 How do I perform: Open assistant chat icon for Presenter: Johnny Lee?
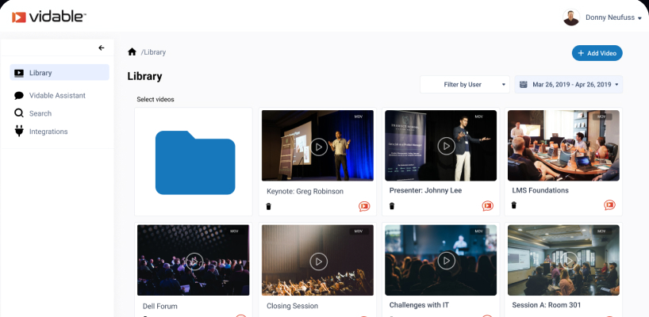tap(488, 205)
